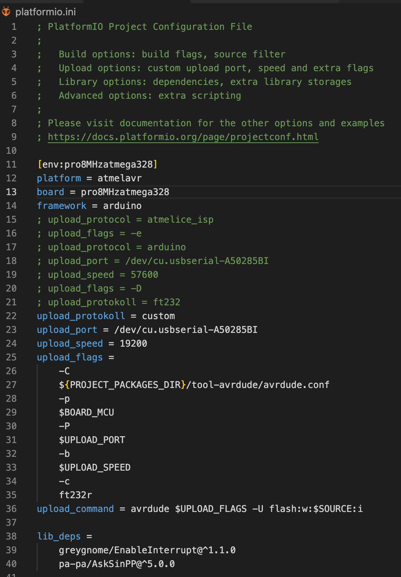
Task: Click the upload_port value /dev/cu.usbserial-A50285BI
Action: 186,330
